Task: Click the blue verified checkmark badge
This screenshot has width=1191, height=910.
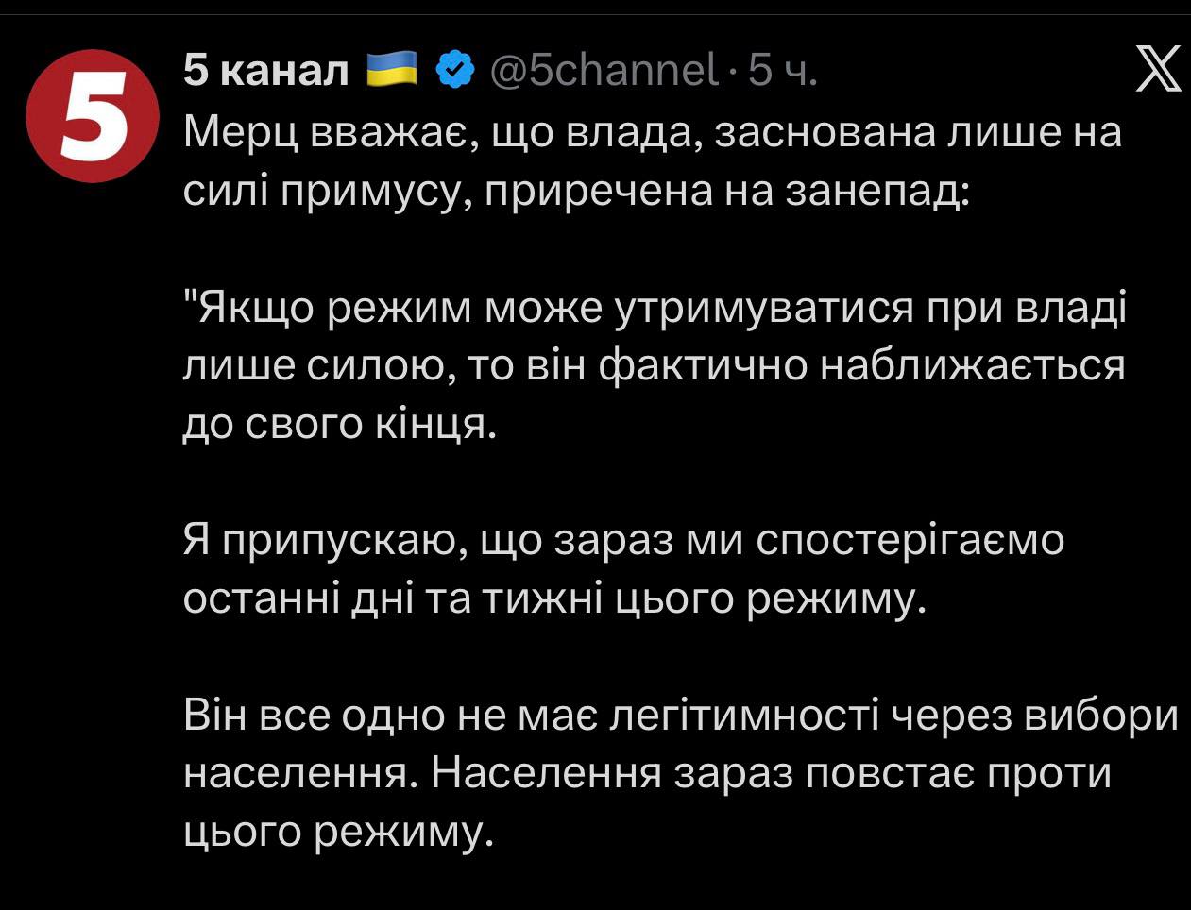Action: (454, 70)
